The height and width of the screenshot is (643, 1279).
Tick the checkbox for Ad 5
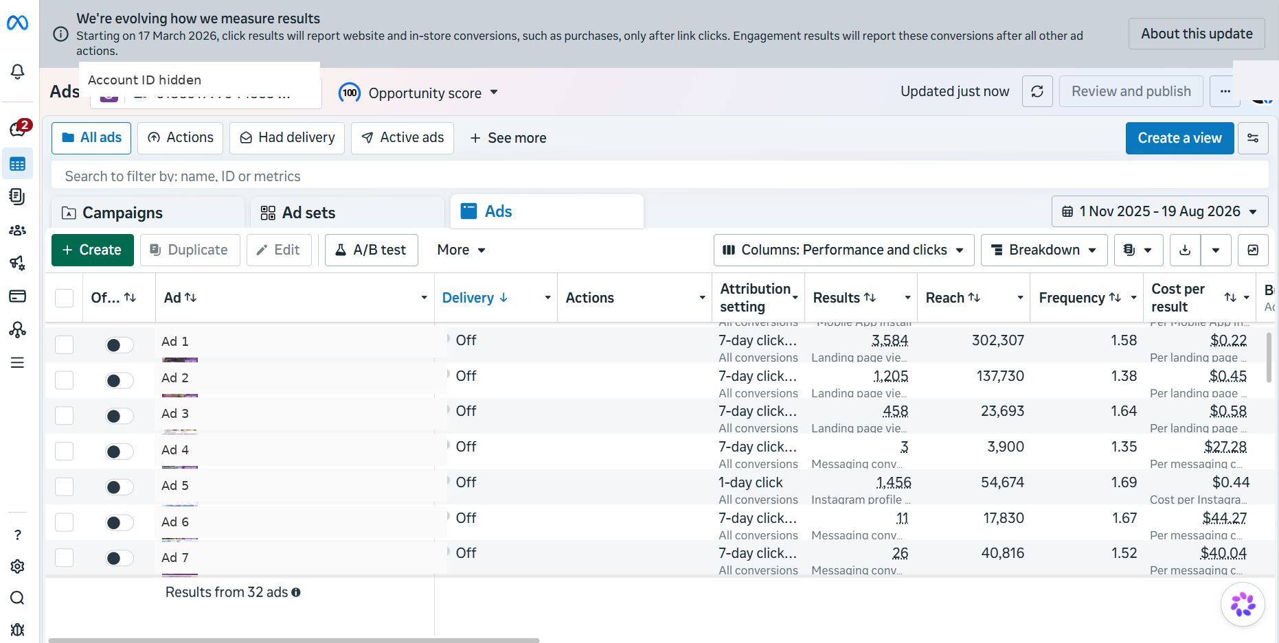[64, 487]
